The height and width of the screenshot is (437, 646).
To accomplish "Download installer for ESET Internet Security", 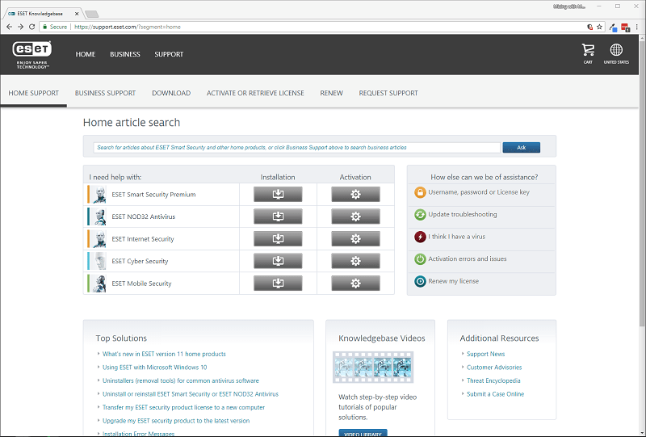I will click(278, 239).
